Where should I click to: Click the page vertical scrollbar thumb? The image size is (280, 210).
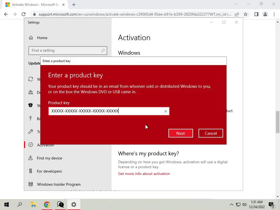click(278, 122)
